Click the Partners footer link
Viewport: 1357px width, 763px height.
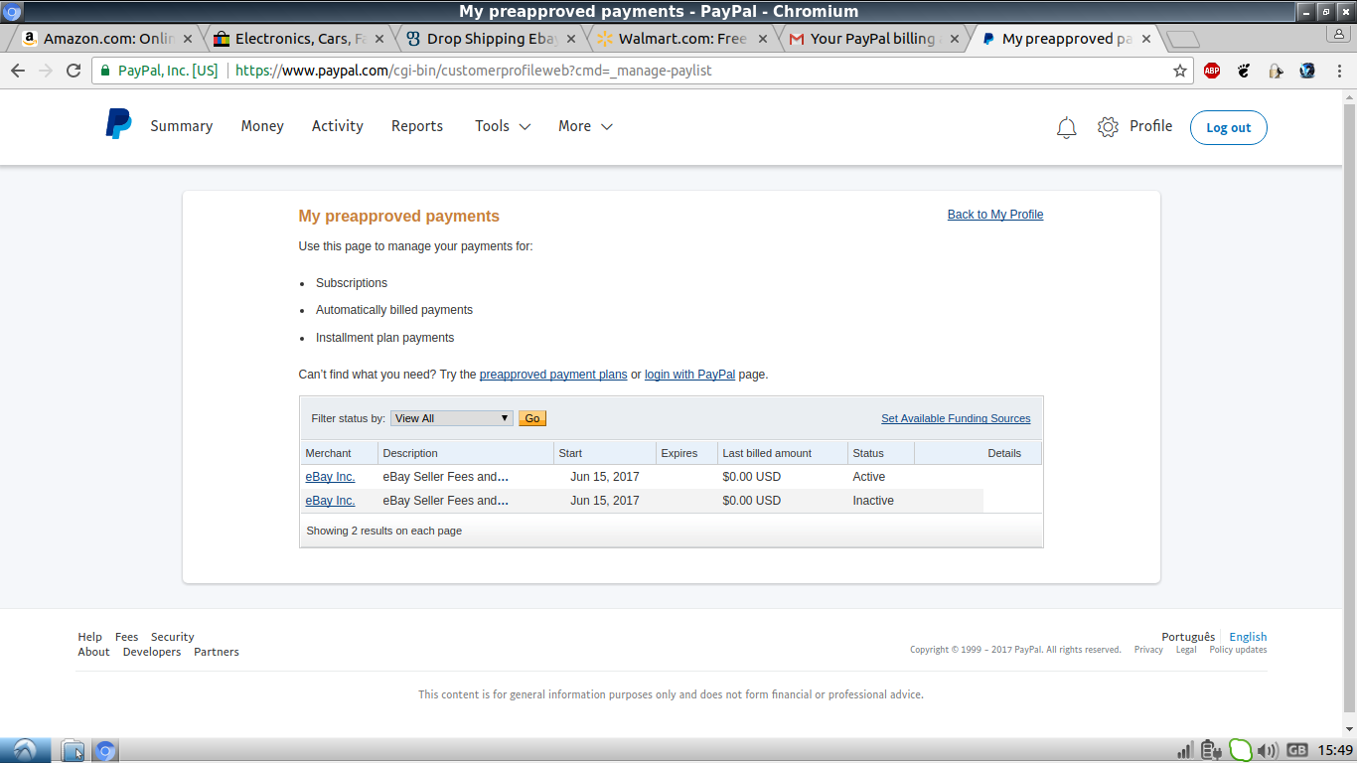(x=217, y=652)
